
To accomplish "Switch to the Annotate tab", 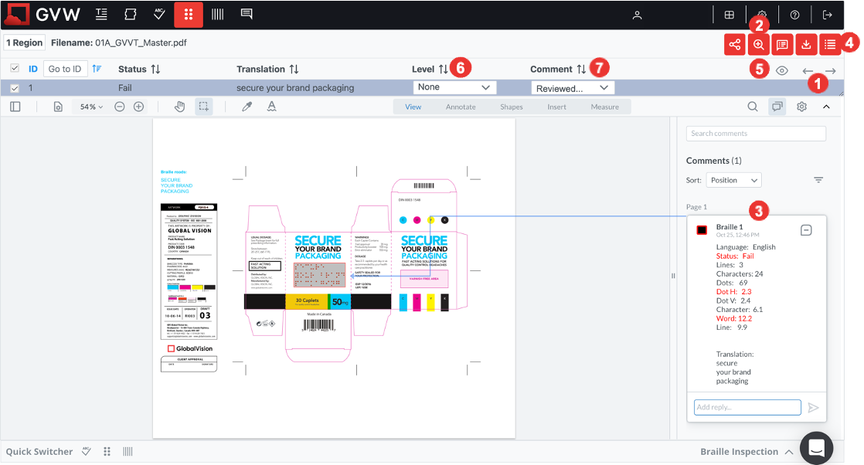I will coord(461,107).
